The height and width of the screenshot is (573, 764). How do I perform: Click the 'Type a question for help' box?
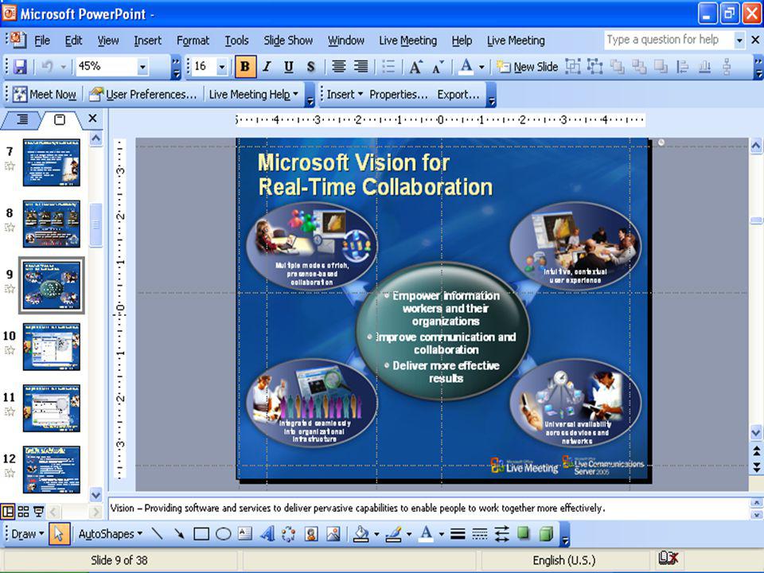click(669, 40)
